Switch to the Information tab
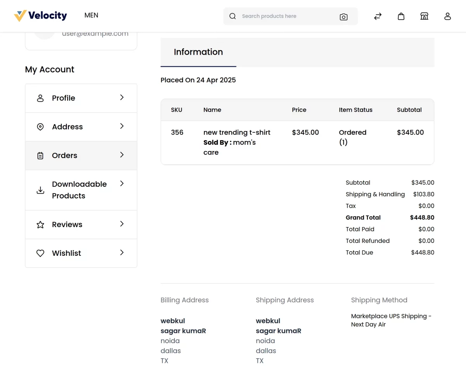This screenshot has height=366, width=466. point(198,52)
